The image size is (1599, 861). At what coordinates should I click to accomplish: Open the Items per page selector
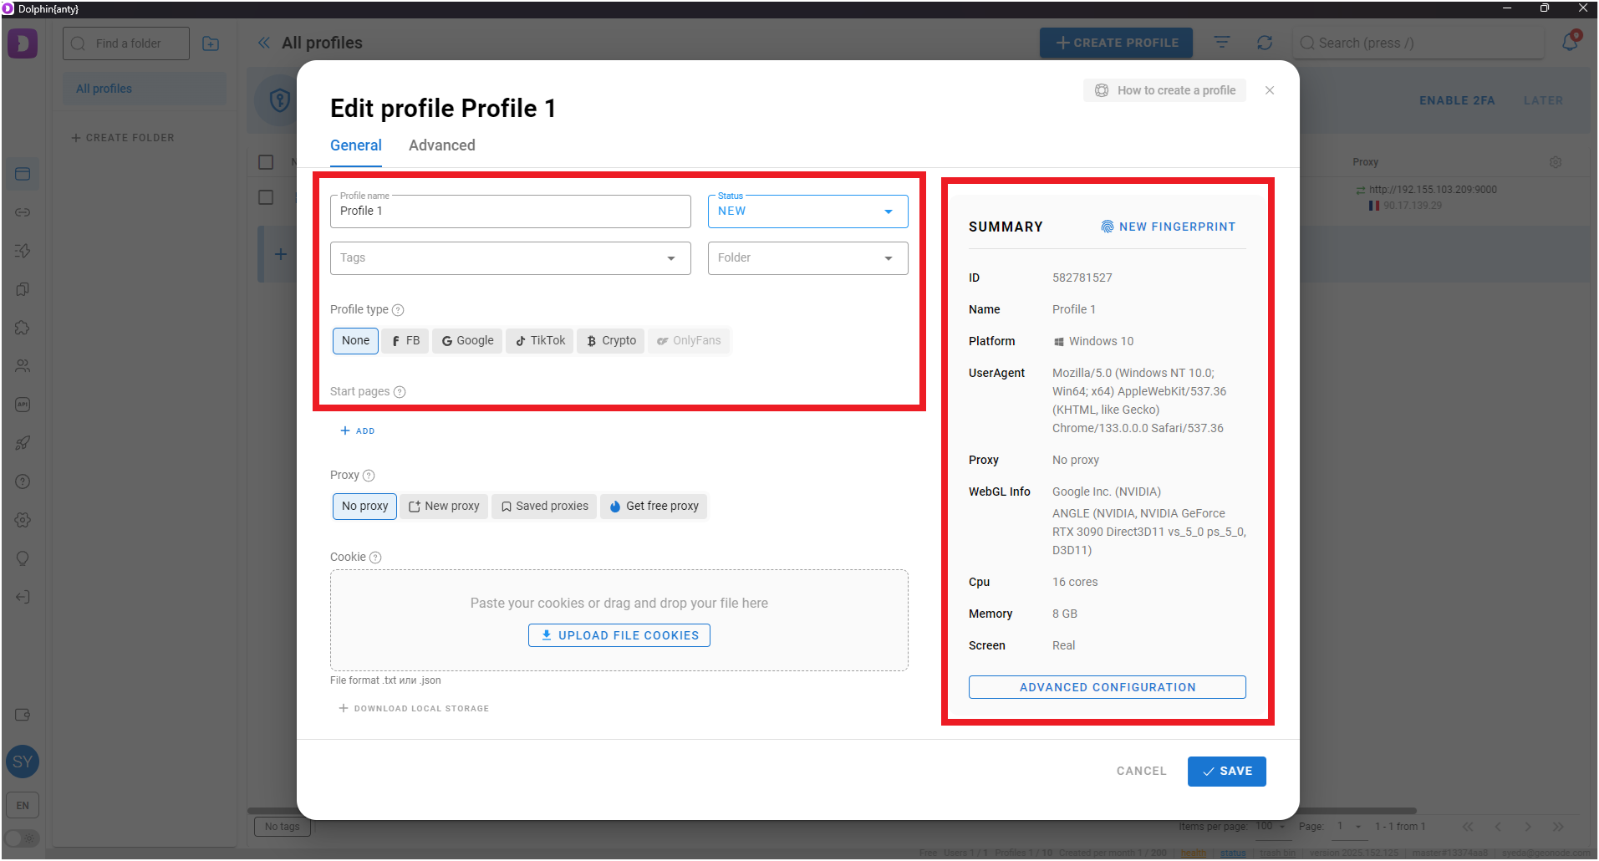tap(1271, 826)
